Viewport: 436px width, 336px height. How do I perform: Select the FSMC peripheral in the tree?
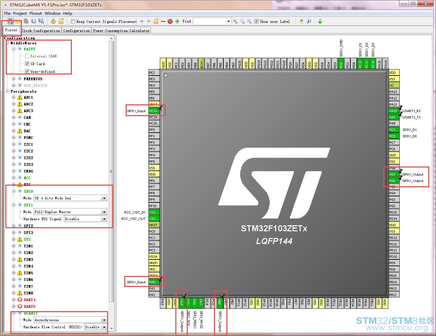[29, 138]
